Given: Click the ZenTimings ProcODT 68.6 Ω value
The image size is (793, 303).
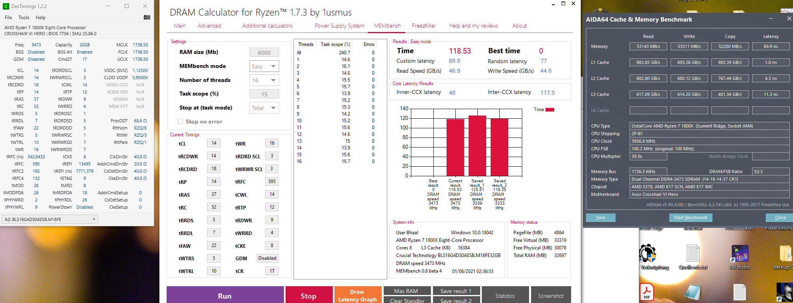Looking at the screenshot, I should point(140,121).
